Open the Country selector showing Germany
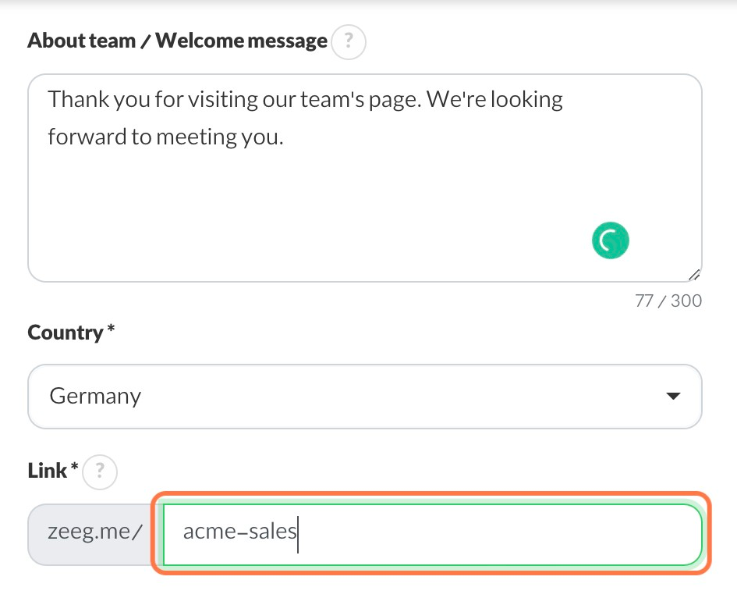The width and height of the screenshot is (737, 605). [364, 397]
